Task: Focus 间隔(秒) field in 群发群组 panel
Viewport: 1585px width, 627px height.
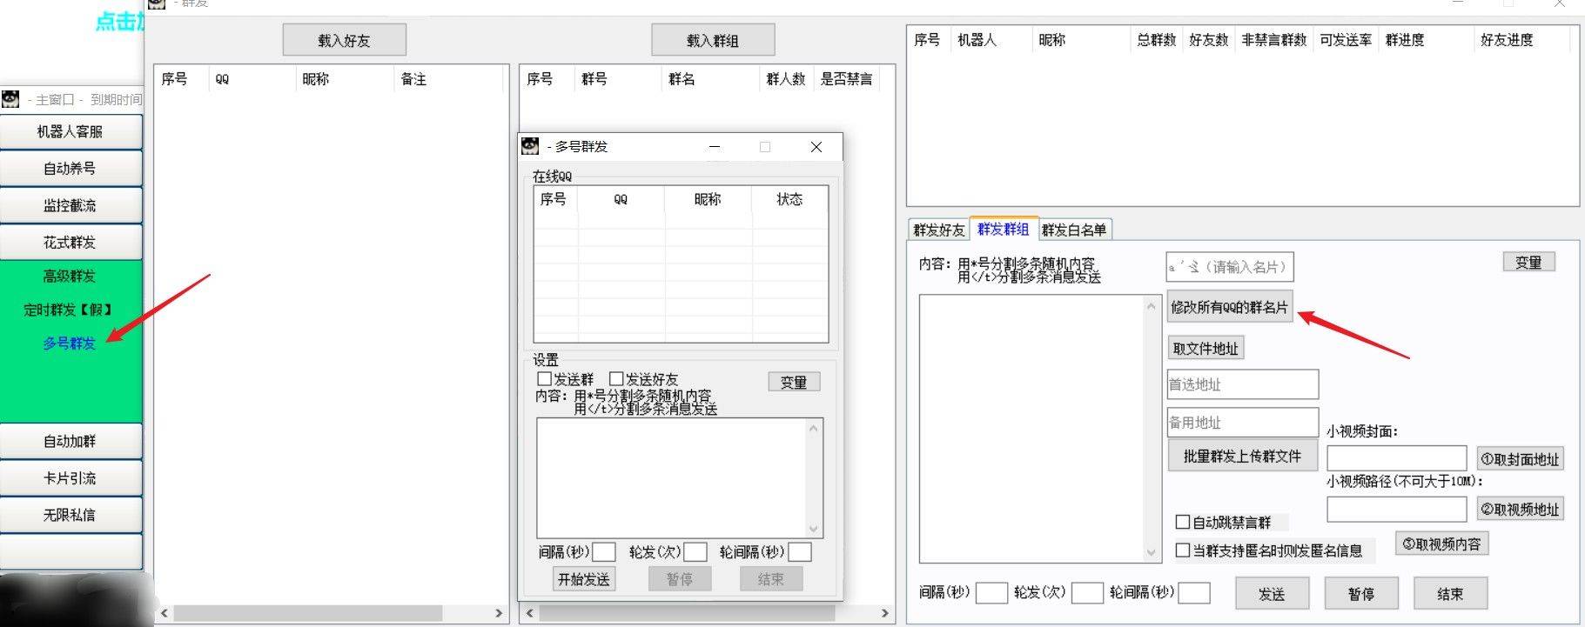Action: pyautogui.click(x=991, y=593)
